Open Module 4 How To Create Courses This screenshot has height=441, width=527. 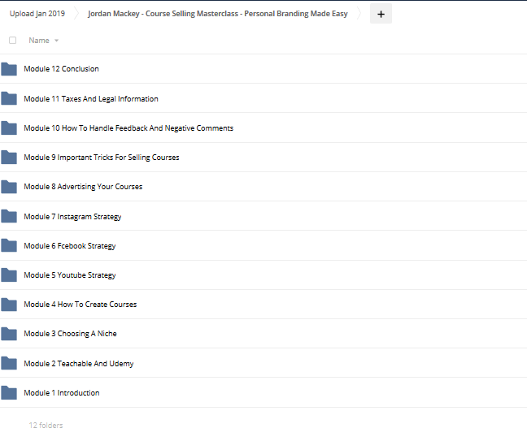(x=81, y=305)
